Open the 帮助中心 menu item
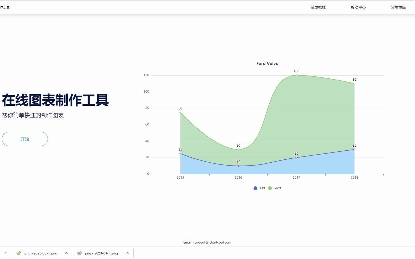Viewport: 415px width, 259px height. [x=358, y=7]
